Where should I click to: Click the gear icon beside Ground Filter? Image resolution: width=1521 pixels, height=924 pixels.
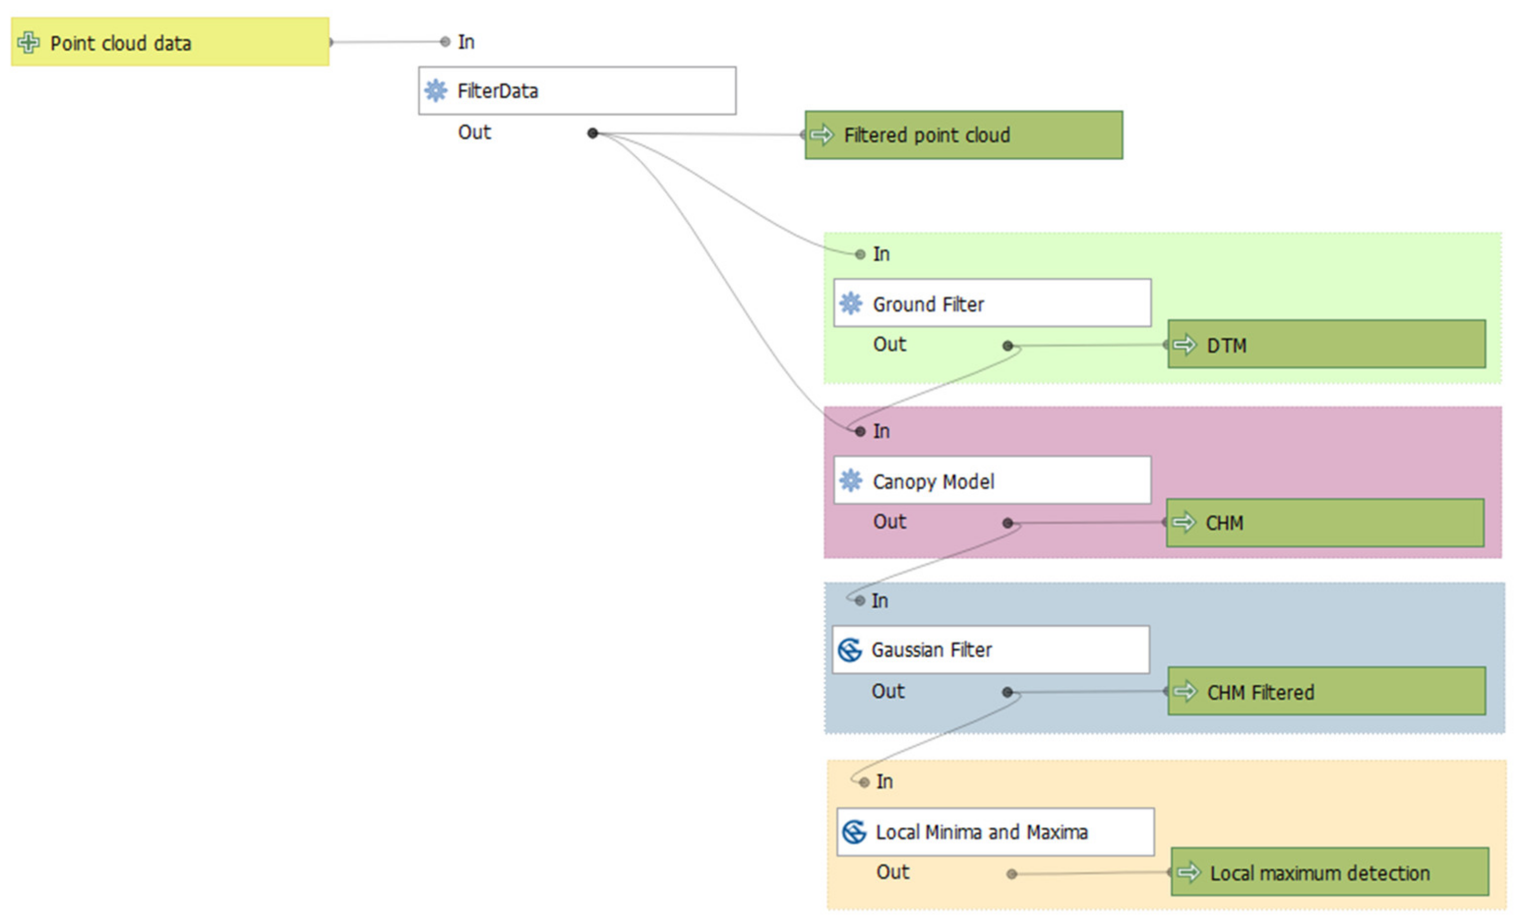coord(851,303)
